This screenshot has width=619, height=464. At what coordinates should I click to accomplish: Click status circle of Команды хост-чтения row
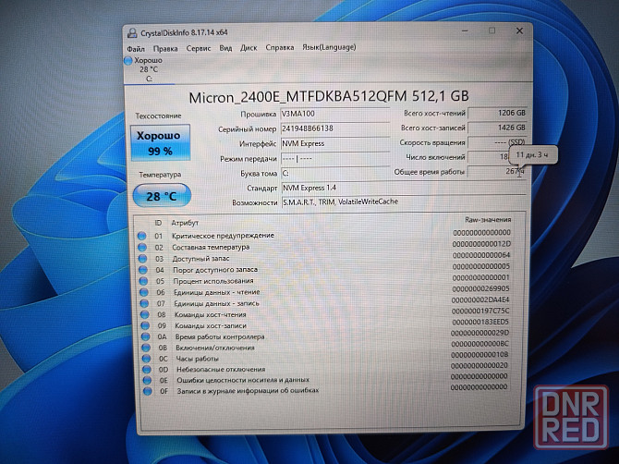click(x=144, y=315)
